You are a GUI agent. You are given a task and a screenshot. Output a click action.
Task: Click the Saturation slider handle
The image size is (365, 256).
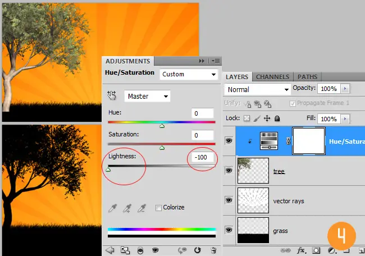[162, 148]
